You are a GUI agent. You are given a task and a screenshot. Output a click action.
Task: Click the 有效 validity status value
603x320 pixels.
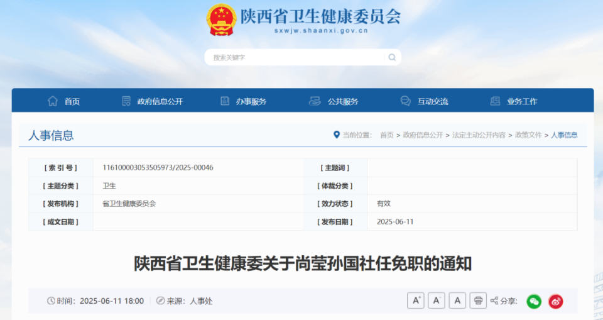tap(384, 203)
